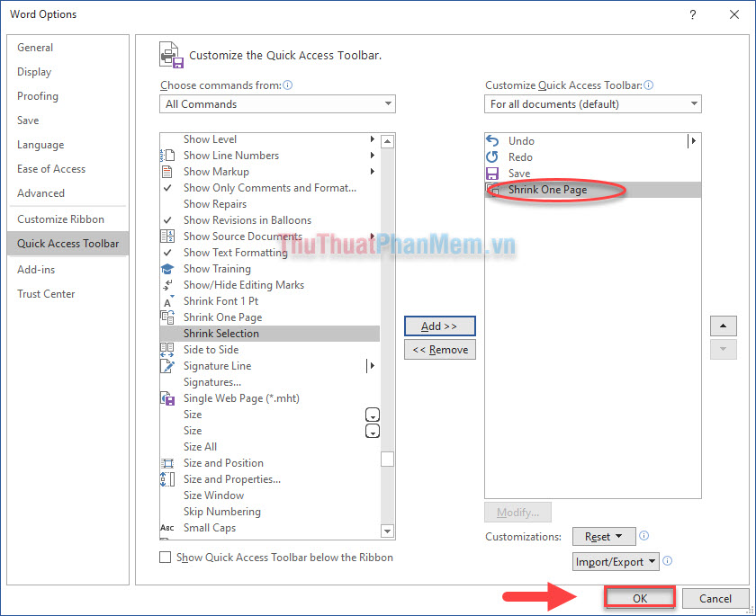
Task: Switch to the Customize Ribbon section
Action: click(x=61, y=219)
